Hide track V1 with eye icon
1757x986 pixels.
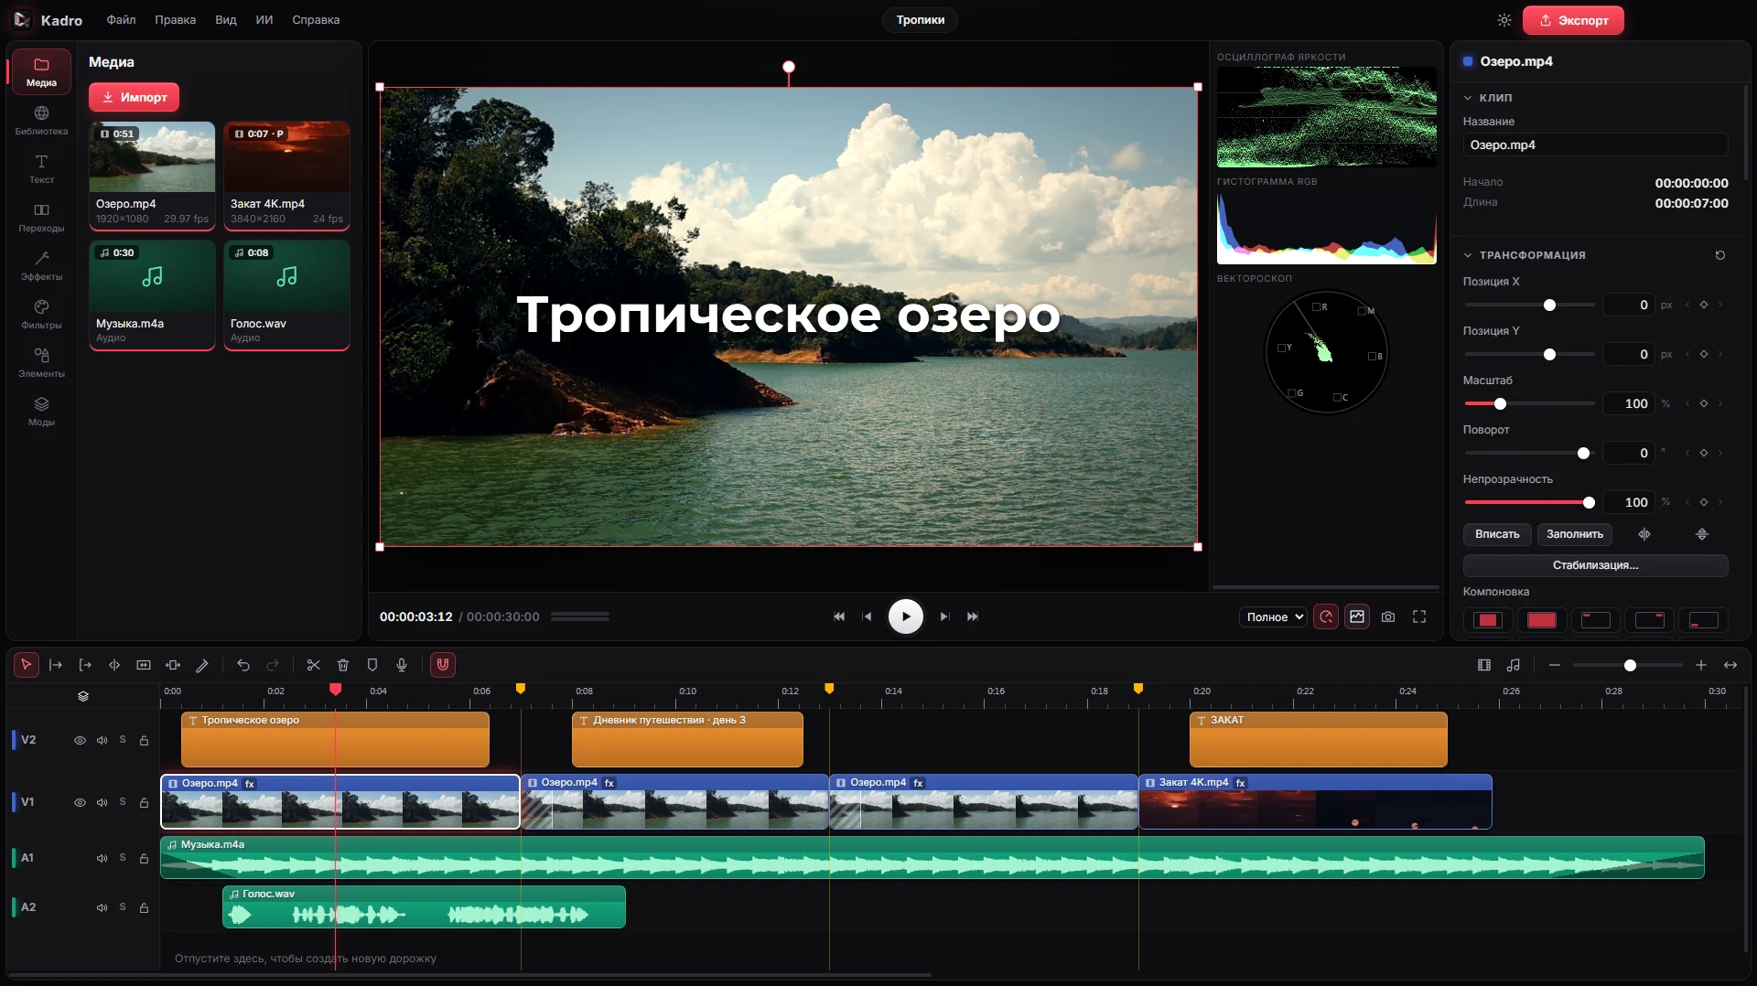pos(80,802)
